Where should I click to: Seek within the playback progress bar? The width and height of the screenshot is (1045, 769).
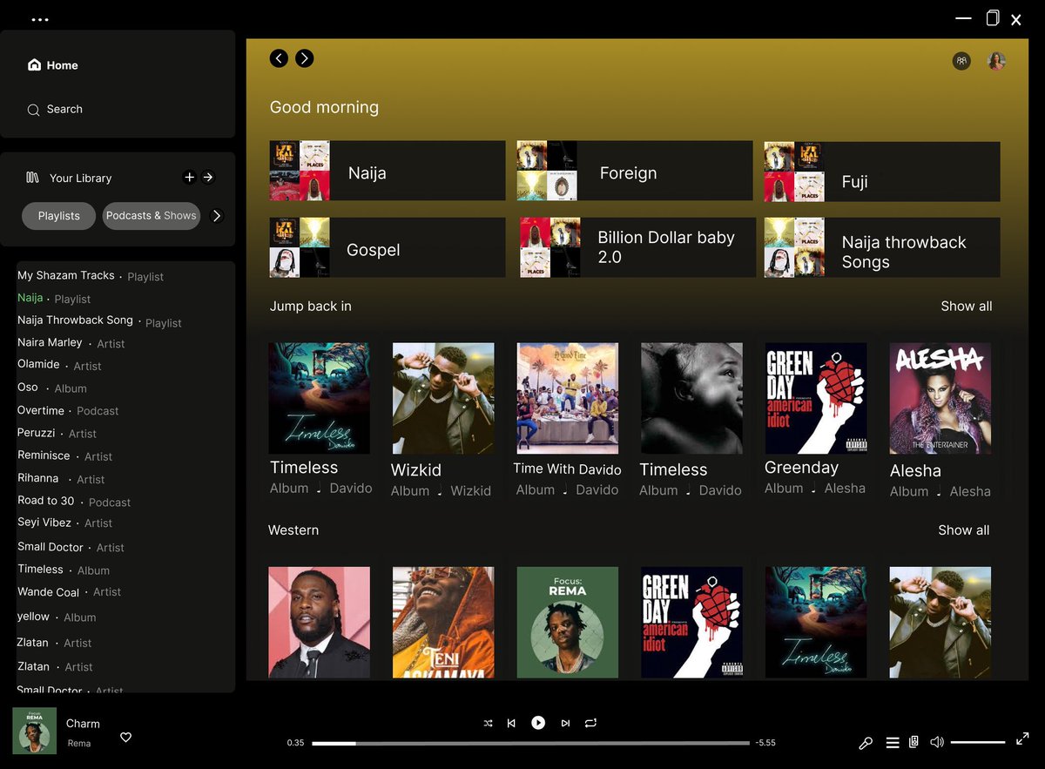pos(530,743)
